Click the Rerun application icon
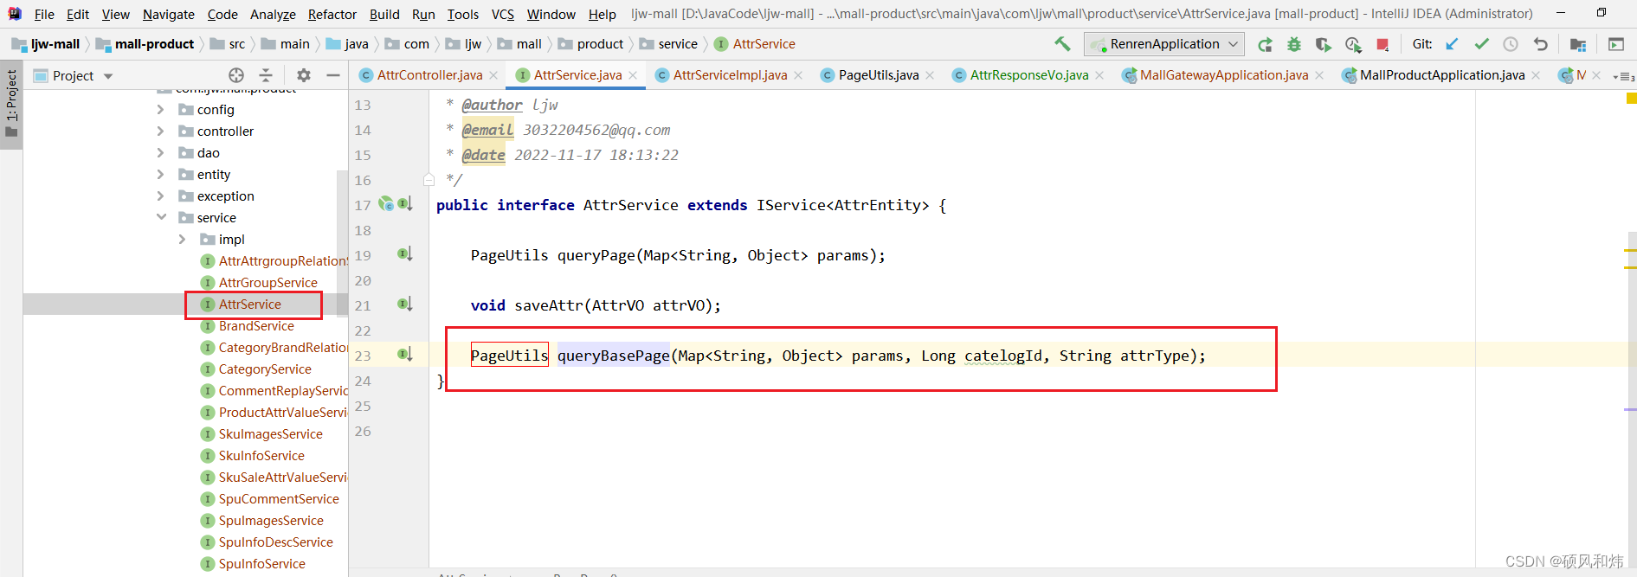1637x577 pixels. click(x=1265, y=44)
